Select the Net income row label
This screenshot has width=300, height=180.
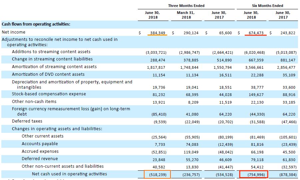[x=13, y=32]
